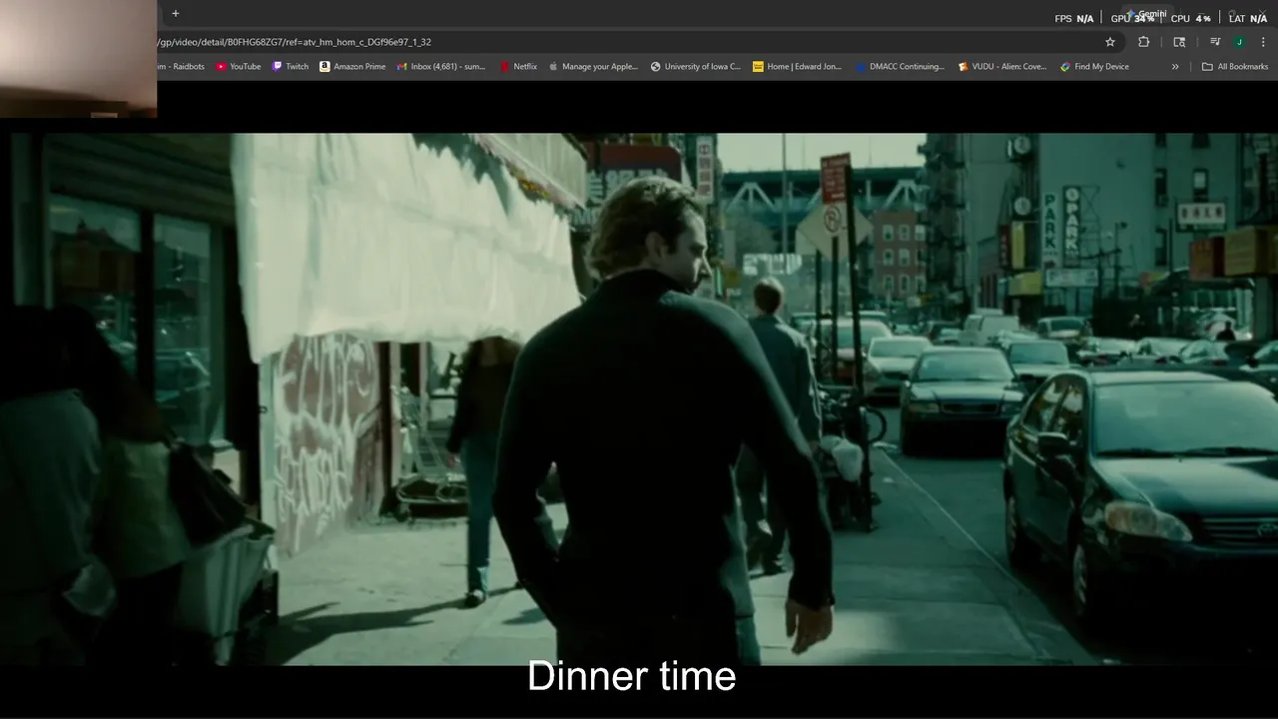Open the Twitch bookmark

click(x=292, y=67)
